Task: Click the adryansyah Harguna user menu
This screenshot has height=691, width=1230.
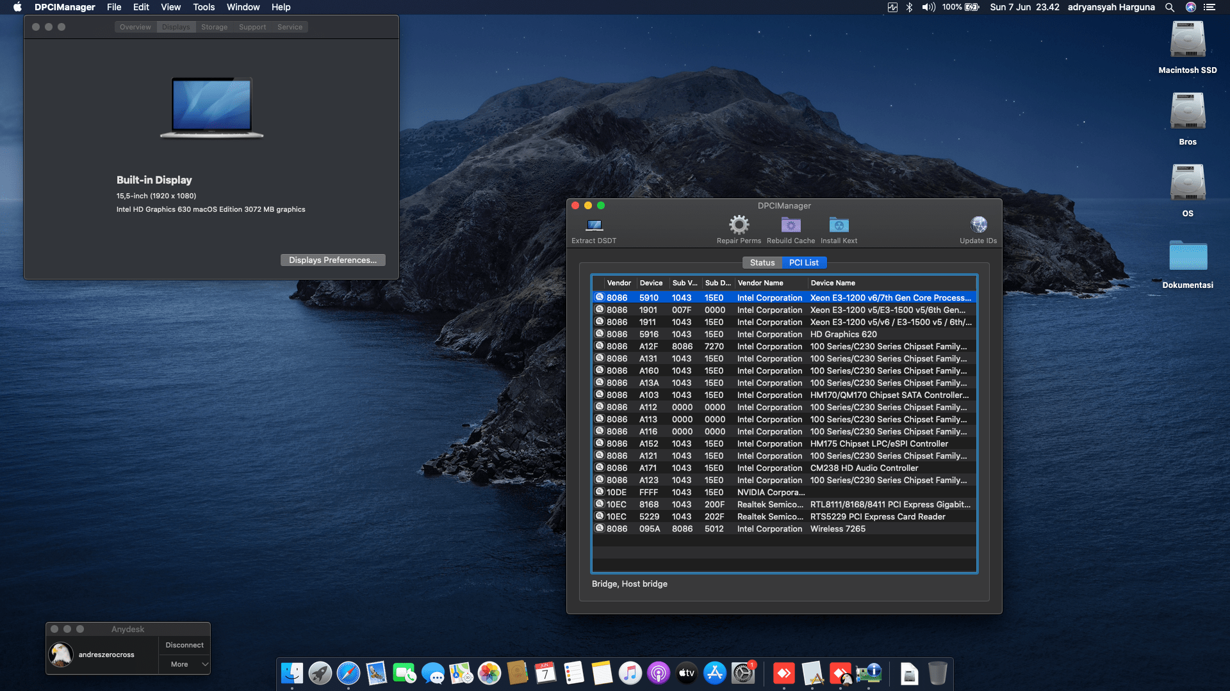Action: (1111, 7)
